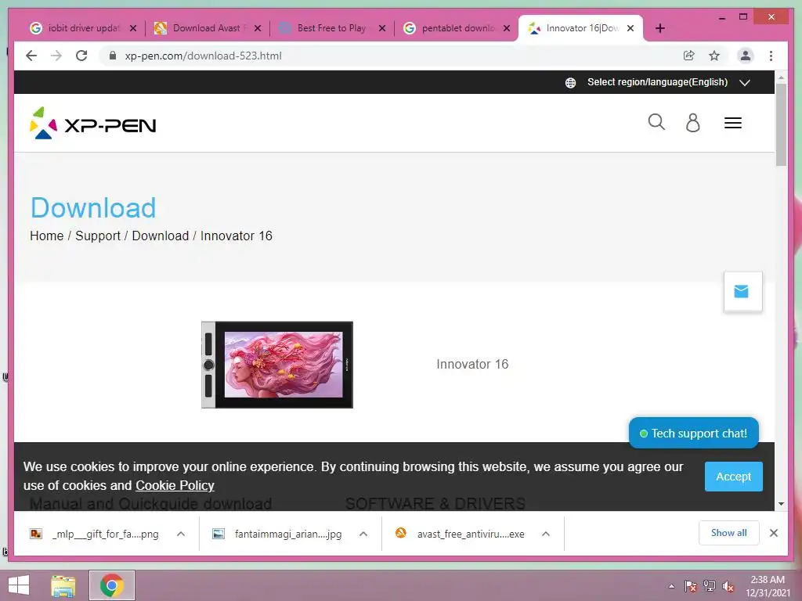Close the iobit driver updater tab
802x601 pixels.
coord(133,28)
